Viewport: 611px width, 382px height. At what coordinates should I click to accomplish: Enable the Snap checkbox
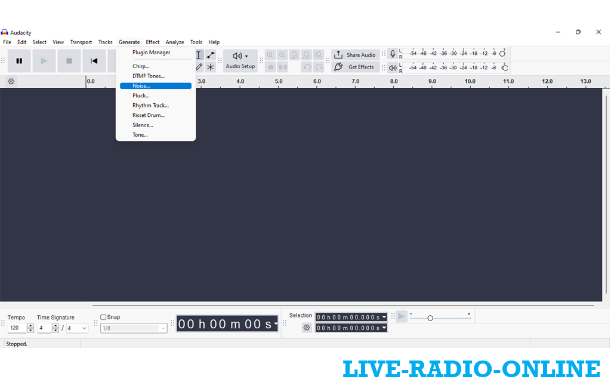103,317
